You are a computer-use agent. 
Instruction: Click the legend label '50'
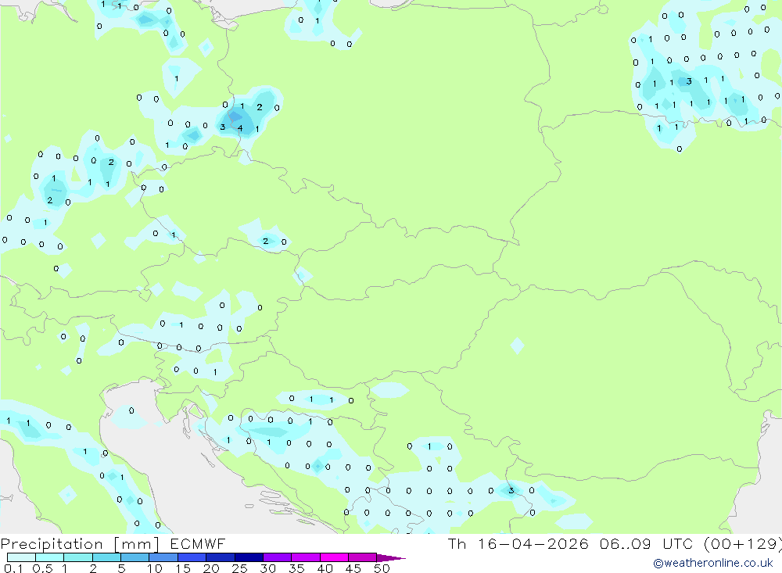[x=382, y=568]
